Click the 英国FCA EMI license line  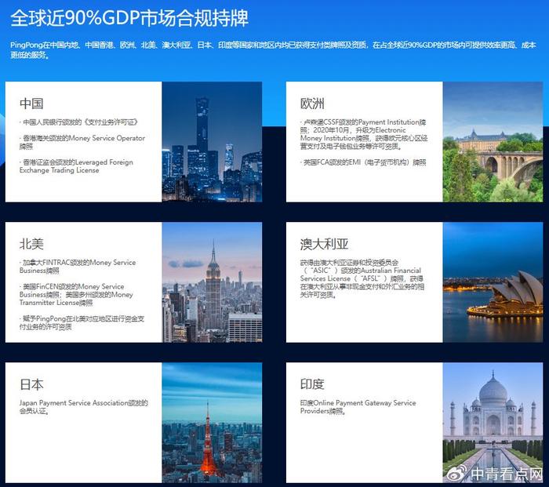point(363,162)
